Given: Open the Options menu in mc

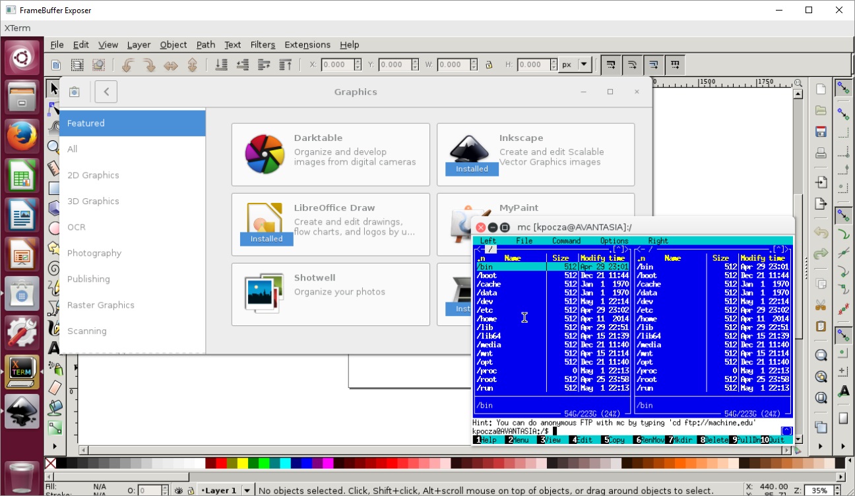Looking at the screenshot, I should point(614,241).
